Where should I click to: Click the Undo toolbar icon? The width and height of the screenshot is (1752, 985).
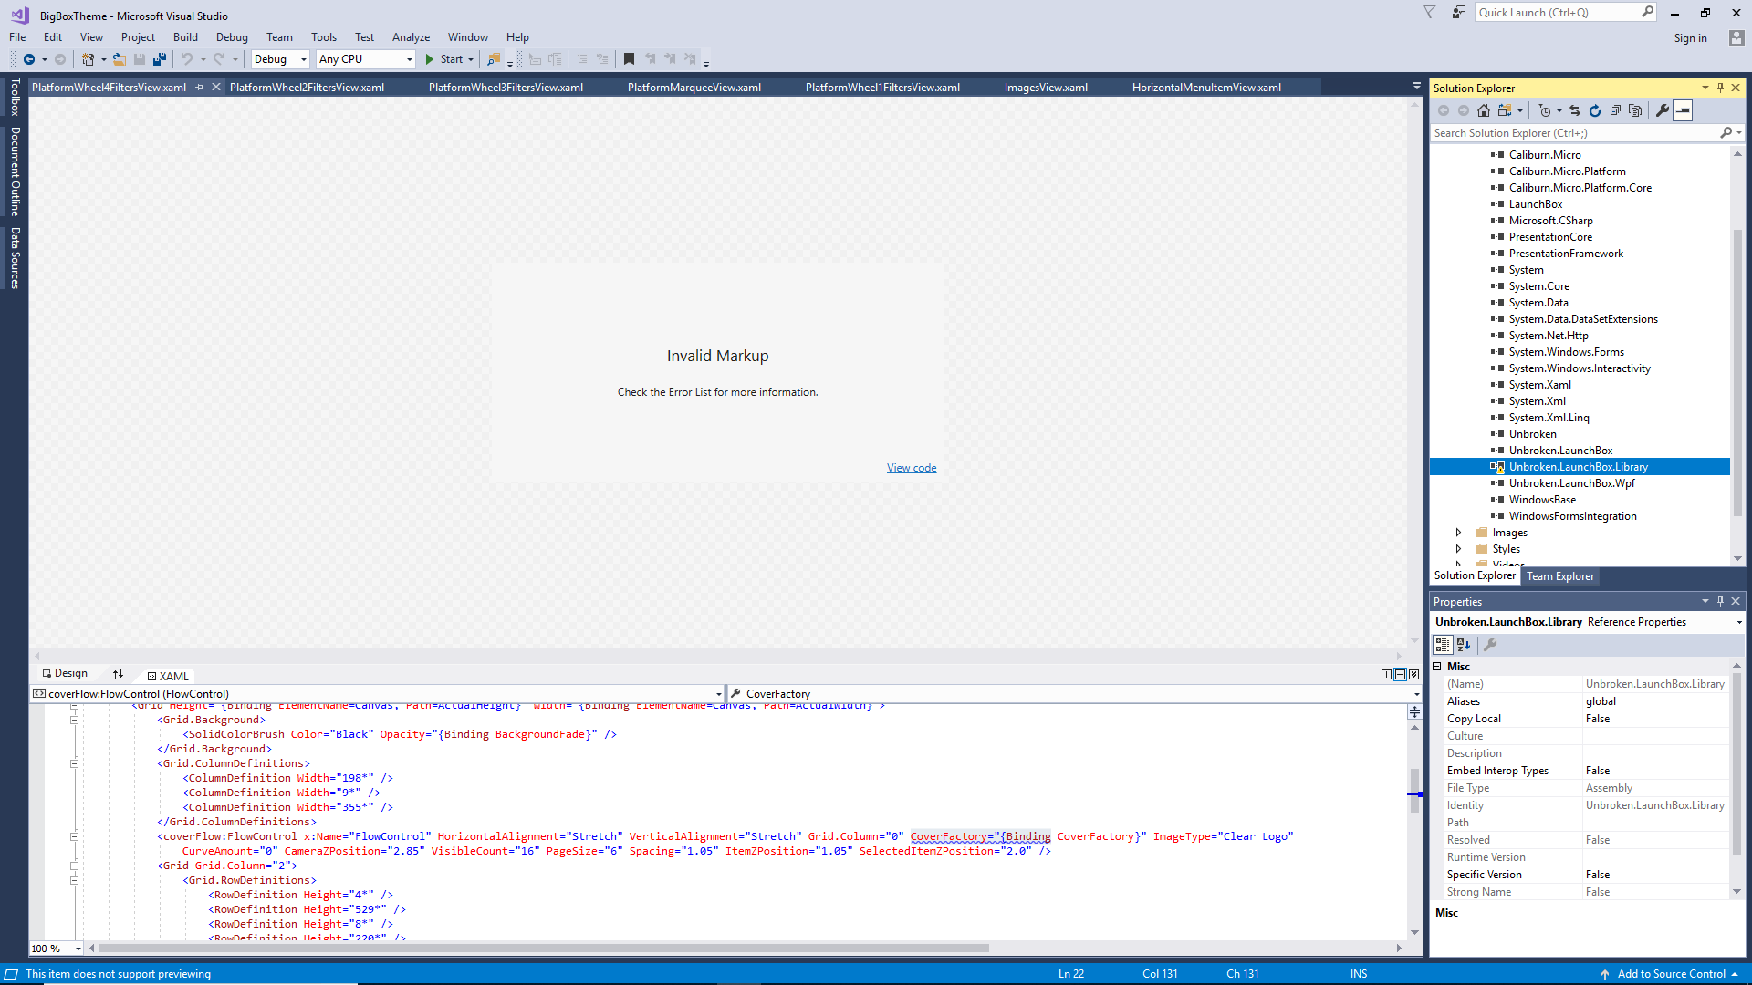[186, 59]
